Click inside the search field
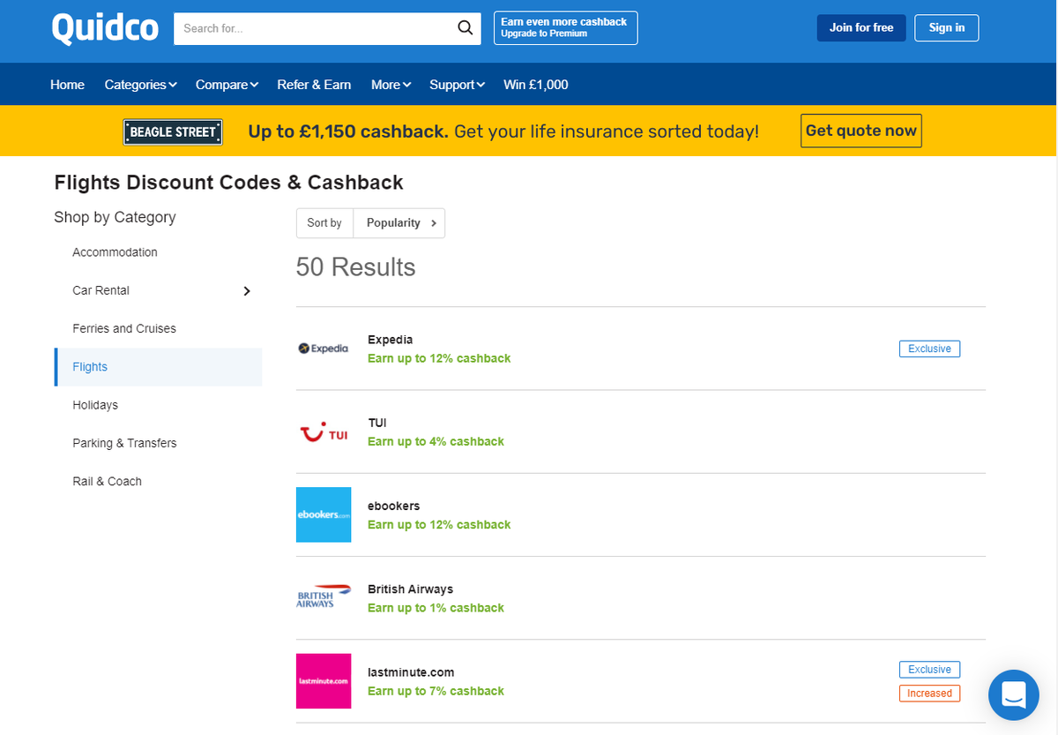1058x735 pixels. (x=309, y=27)
